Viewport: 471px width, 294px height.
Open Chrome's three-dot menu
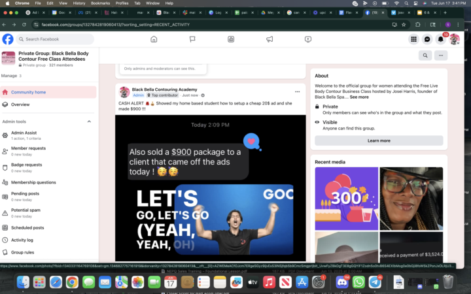point(458,25)
